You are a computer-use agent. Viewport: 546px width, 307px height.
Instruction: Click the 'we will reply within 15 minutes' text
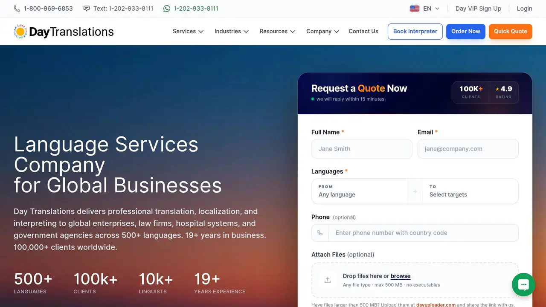point(350,99)
